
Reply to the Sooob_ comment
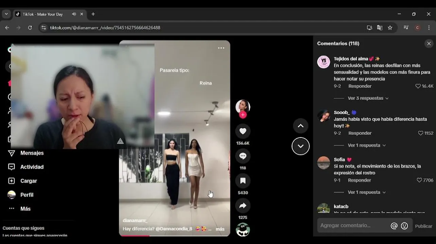point(360,133)
